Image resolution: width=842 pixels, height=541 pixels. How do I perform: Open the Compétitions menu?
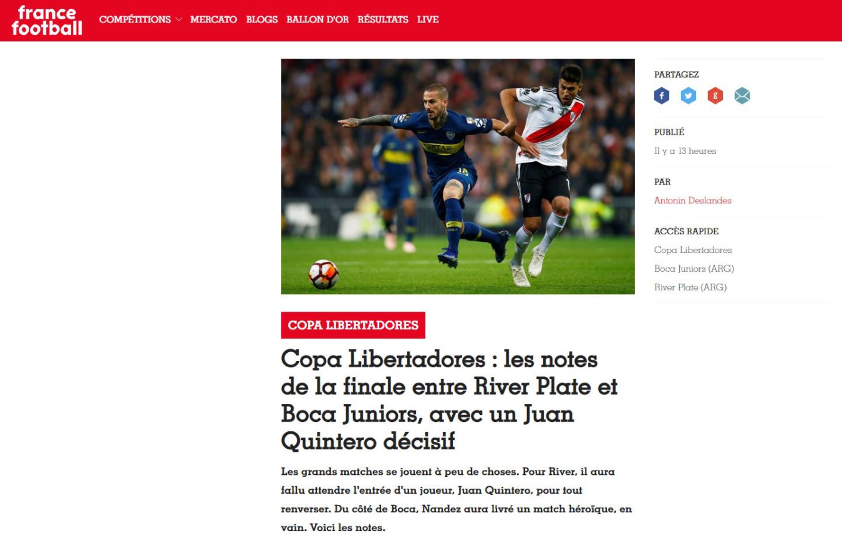(x=135, y=20)
